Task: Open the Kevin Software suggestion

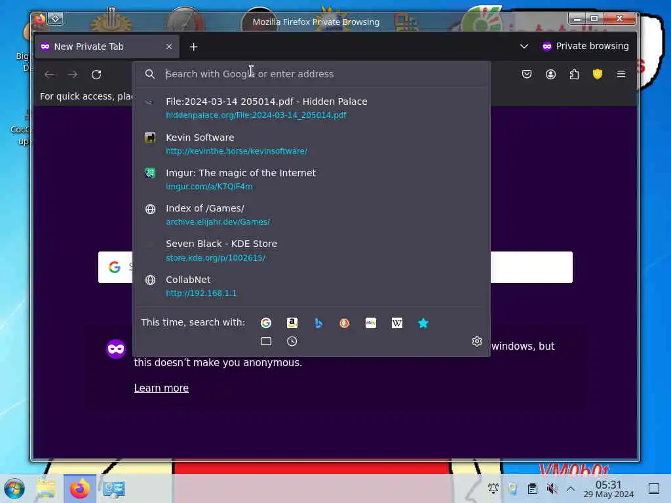Action: (313, 143)
